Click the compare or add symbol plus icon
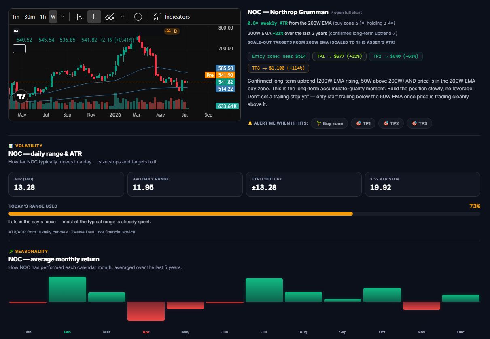 pyautogui.click(x=138, y=17)
